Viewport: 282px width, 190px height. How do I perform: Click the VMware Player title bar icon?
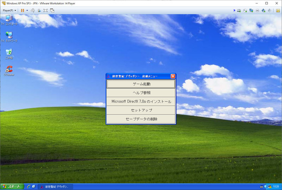point(4,3)
